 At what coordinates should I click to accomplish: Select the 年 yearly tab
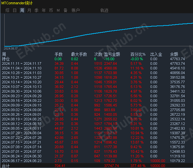pos(44,10)
